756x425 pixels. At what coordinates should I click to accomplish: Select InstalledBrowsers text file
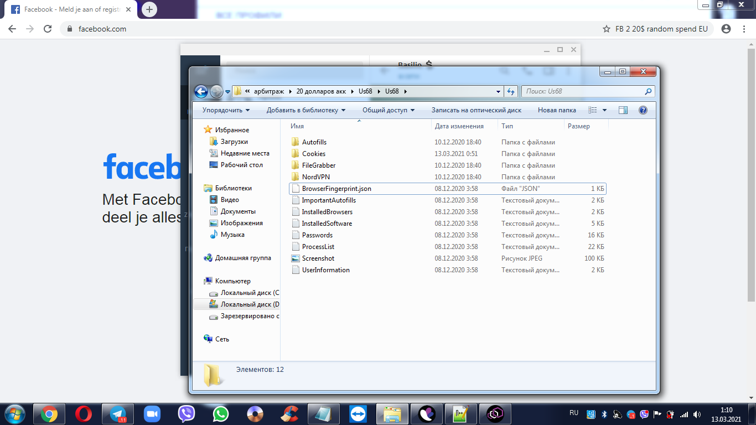click(327, 212)
